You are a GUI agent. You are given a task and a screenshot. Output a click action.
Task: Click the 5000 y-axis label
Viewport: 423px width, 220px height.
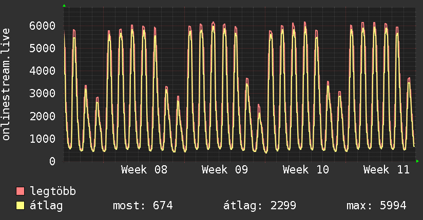(43, 49)
